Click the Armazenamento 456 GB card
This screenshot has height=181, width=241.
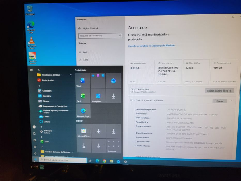point(224,72)
